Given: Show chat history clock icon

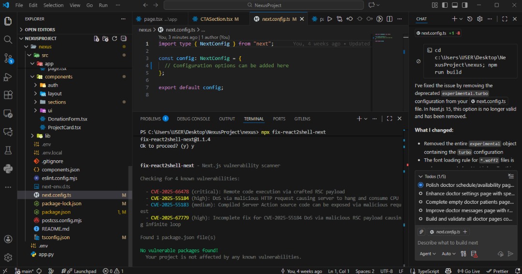Looking at the screenshot, I should (x=470, y=19).
